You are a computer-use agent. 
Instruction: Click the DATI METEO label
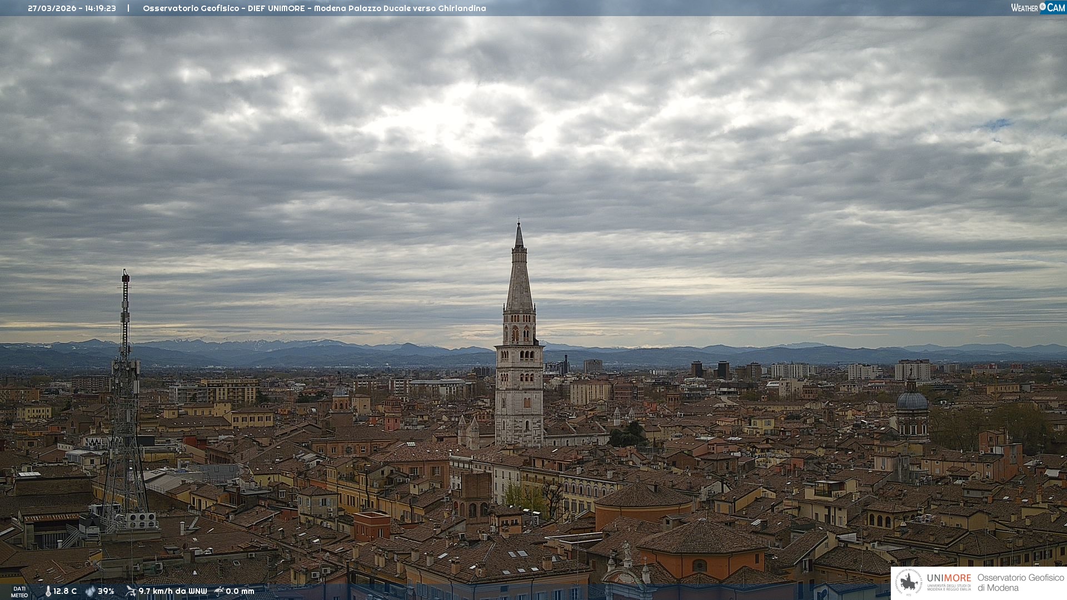click(19, 592)
